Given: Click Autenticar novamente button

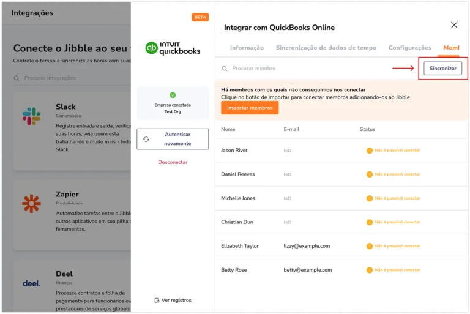Looking at the screenshot, I should [x=173, y=139].
